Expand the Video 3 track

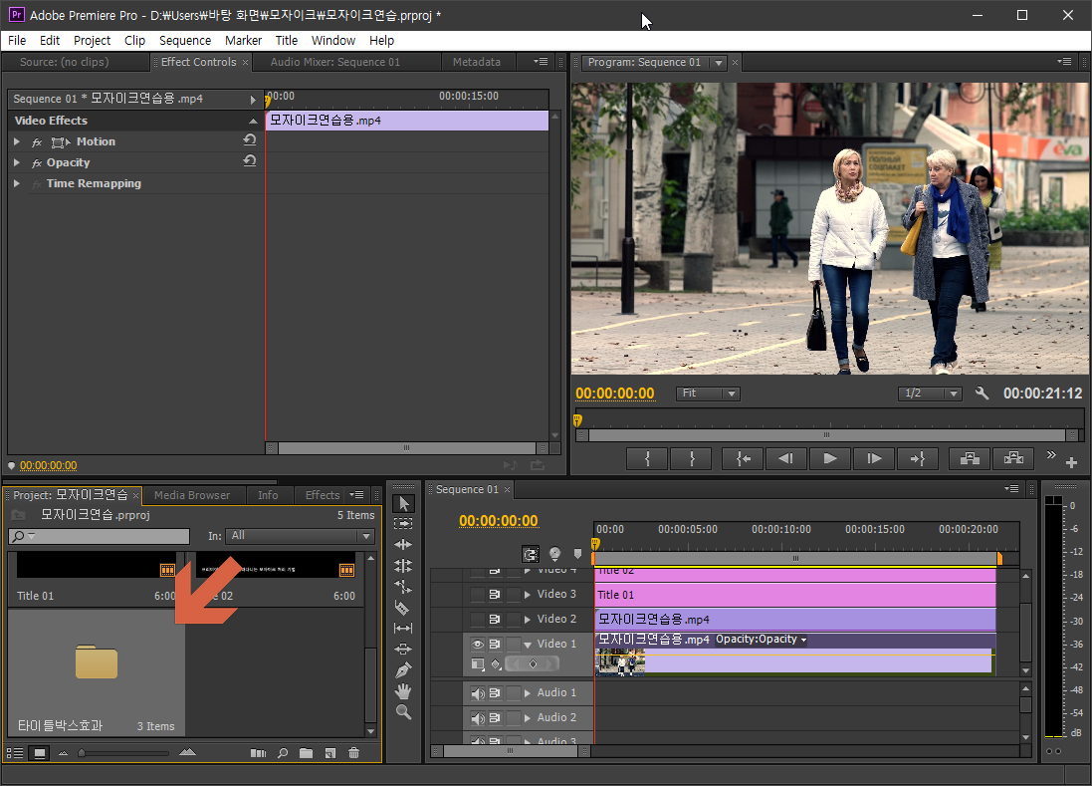[x=528, y=595]
